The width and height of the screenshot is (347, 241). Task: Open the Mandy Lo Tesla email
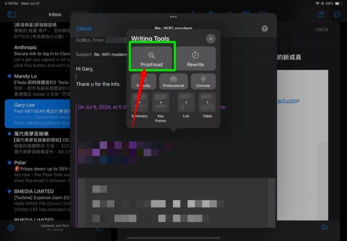(x=34, y=84)
